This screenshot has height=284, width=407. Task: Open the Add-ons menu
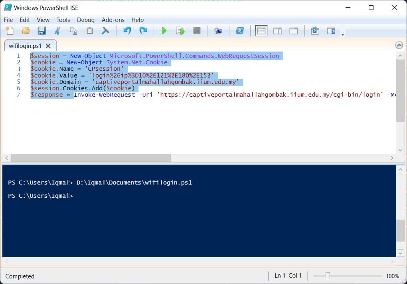coord(113,20)
